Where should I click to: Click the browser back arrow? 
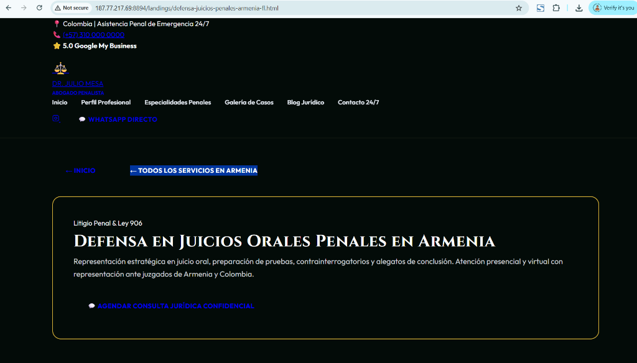pos(9,7)
